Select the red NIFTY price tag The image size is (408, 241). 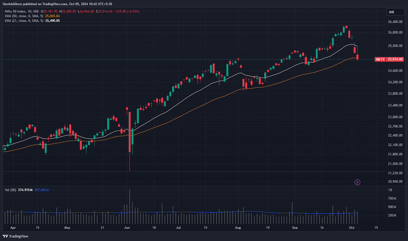pyautogui.click(x=389, y=59)
